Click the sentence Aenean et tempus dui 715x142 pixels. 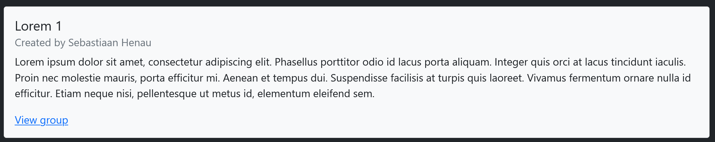[275, 78]
